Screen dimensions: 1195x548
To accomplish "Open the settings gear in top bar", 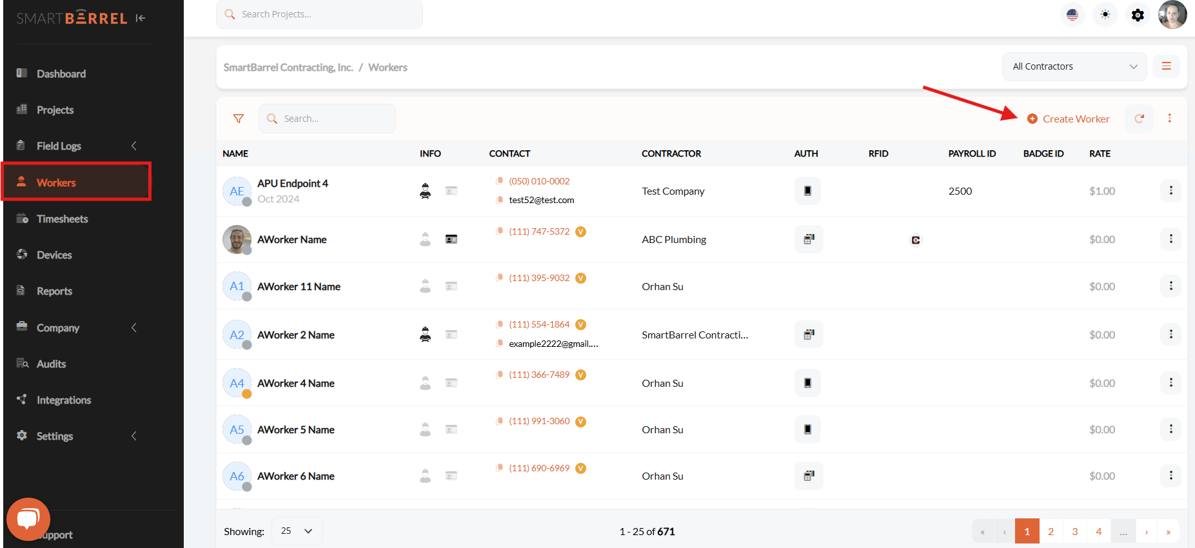I will pyautogui.click(x=1138, y=14).
